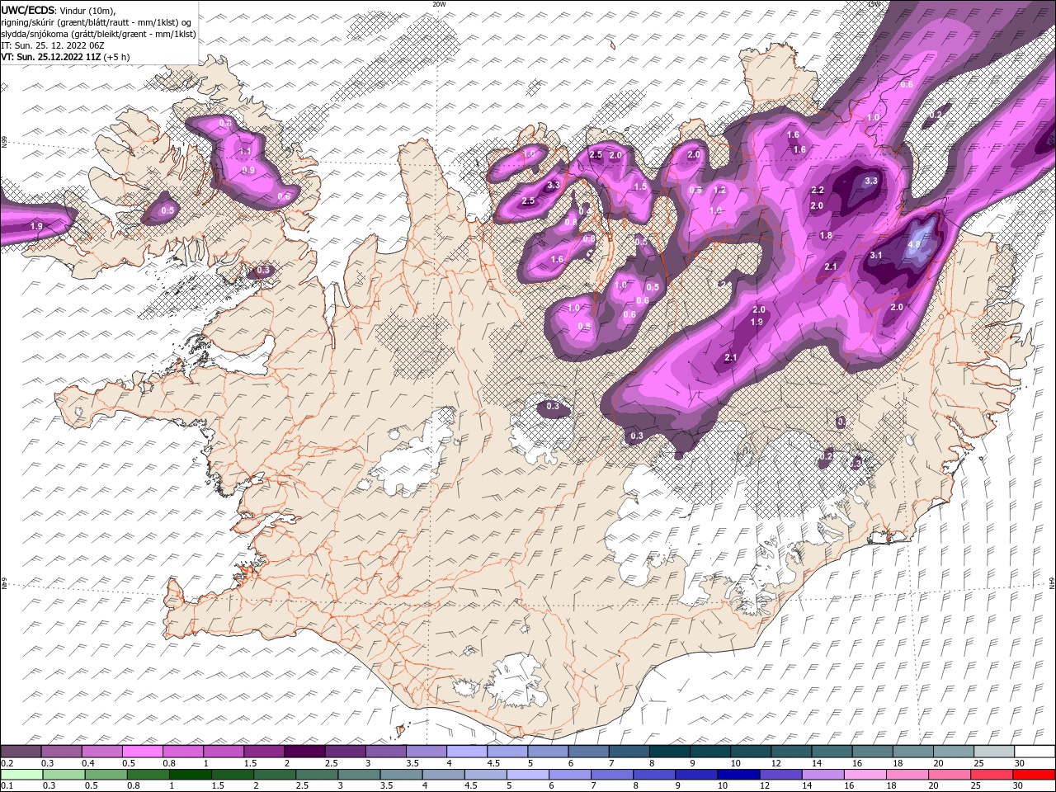Pick the grey-purple 0.2 snow legend swatch
Image resolution: width=1056 pixels, height=792 pixels.
click(x=21, y=752)
